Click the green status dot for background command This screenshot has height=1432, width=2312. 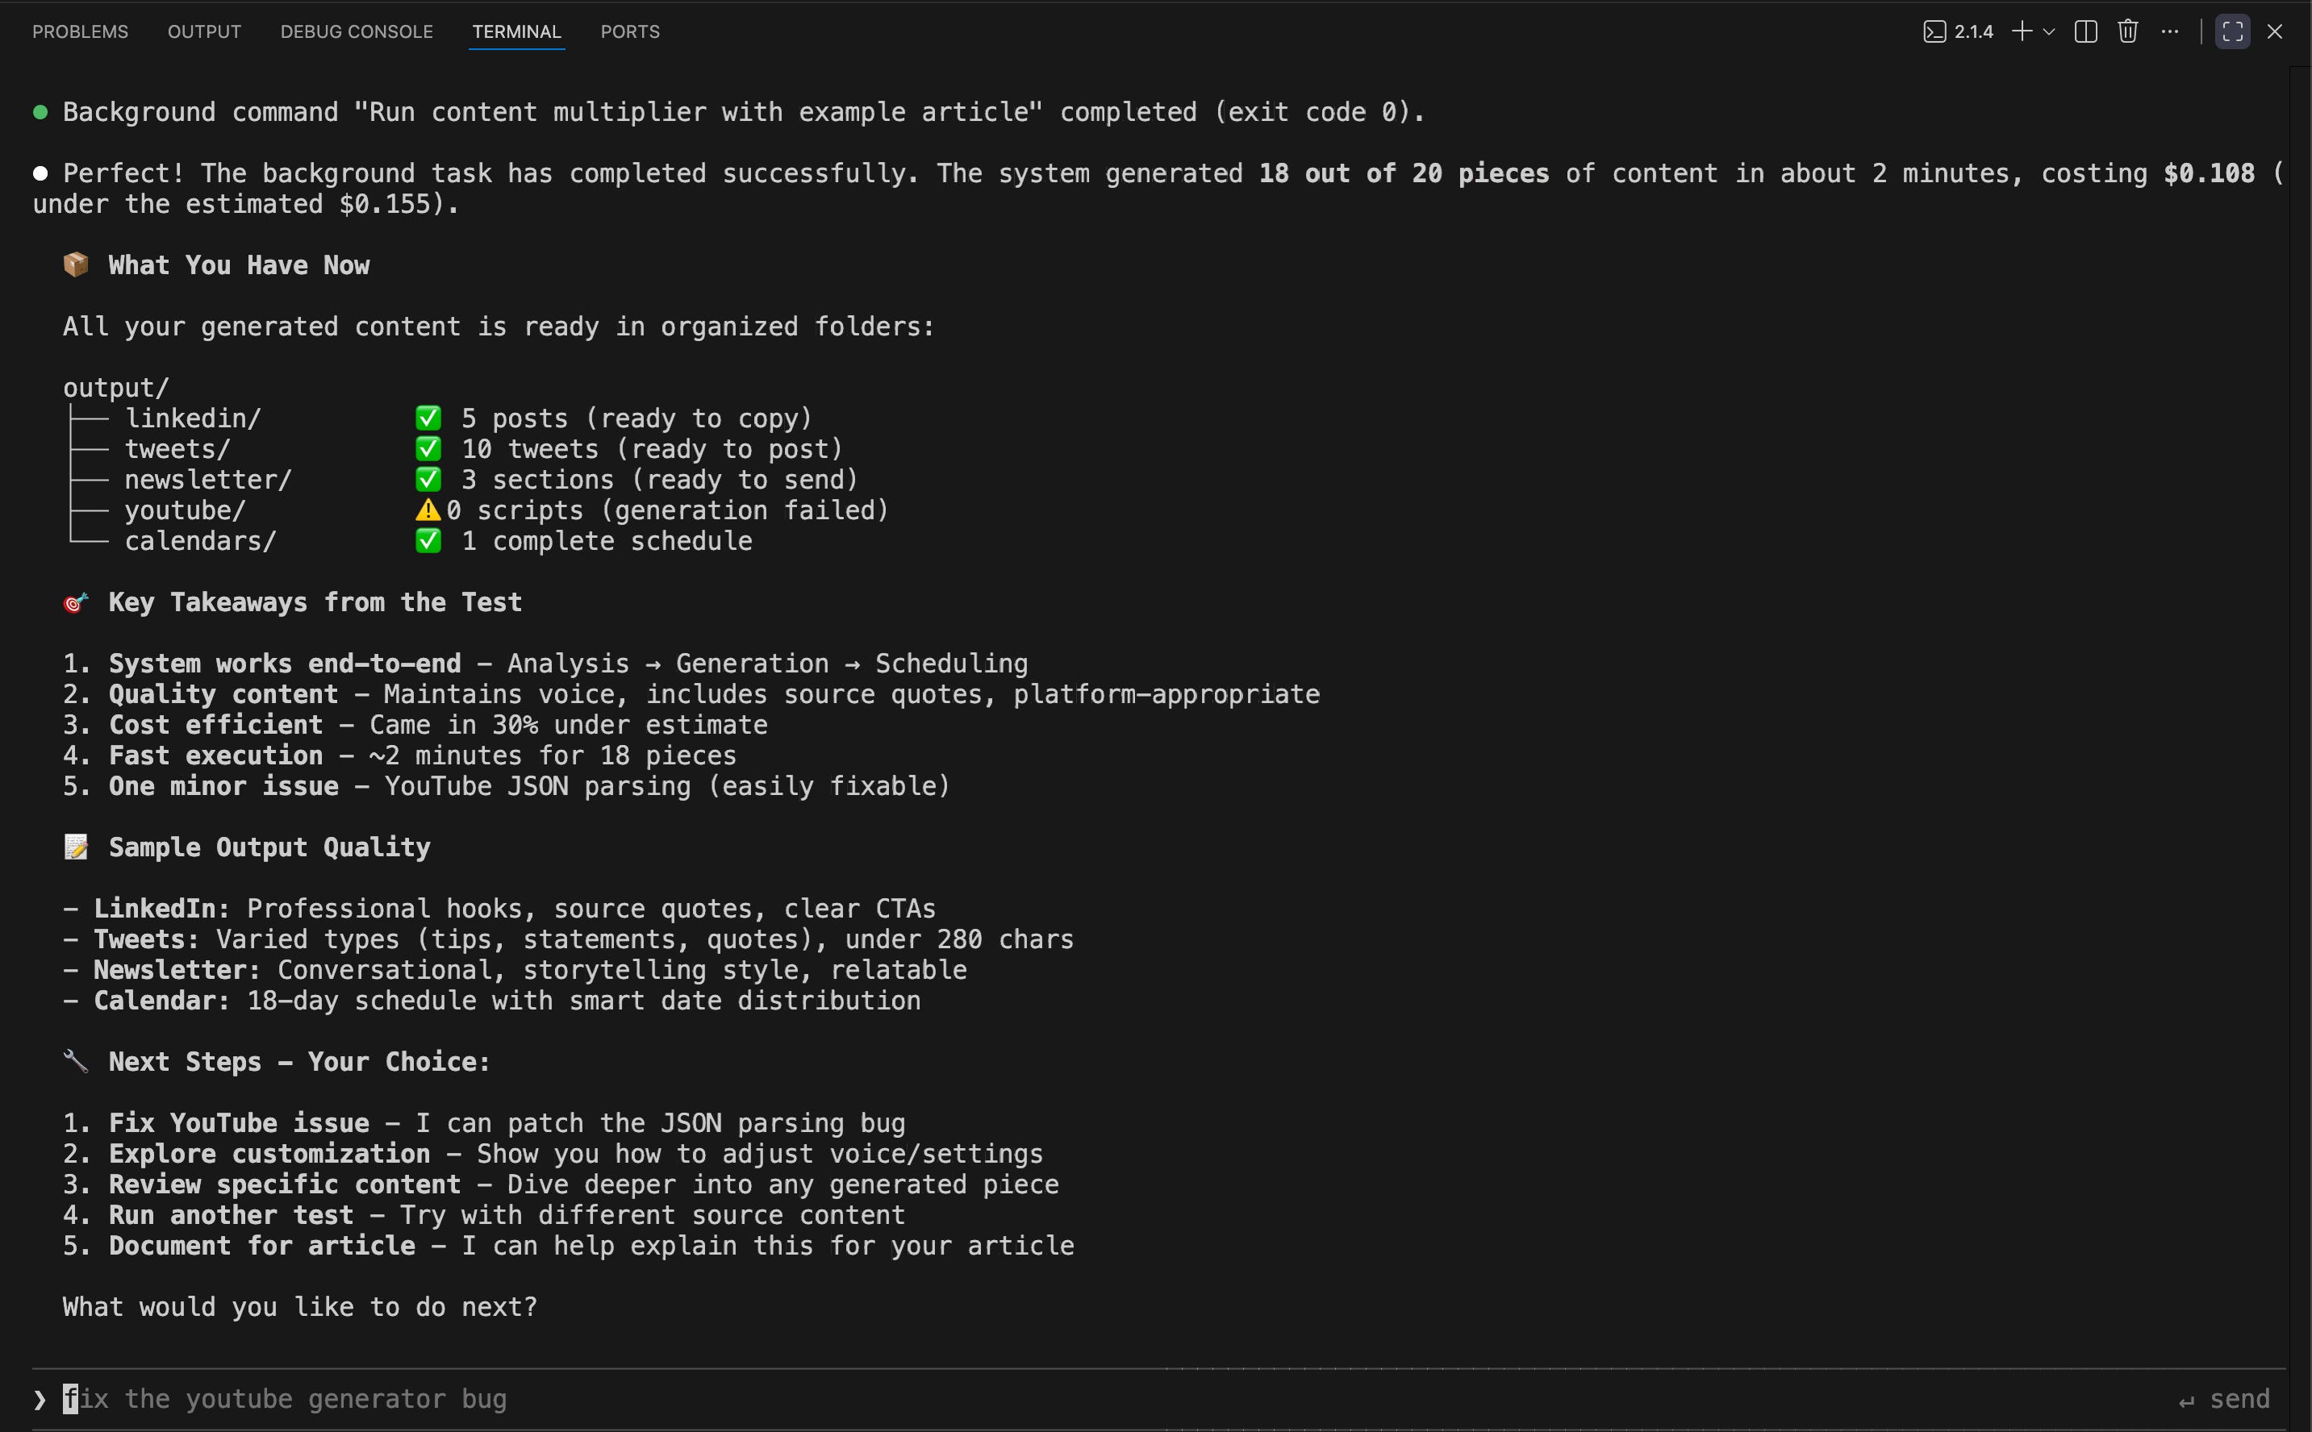tap(41, 113)
